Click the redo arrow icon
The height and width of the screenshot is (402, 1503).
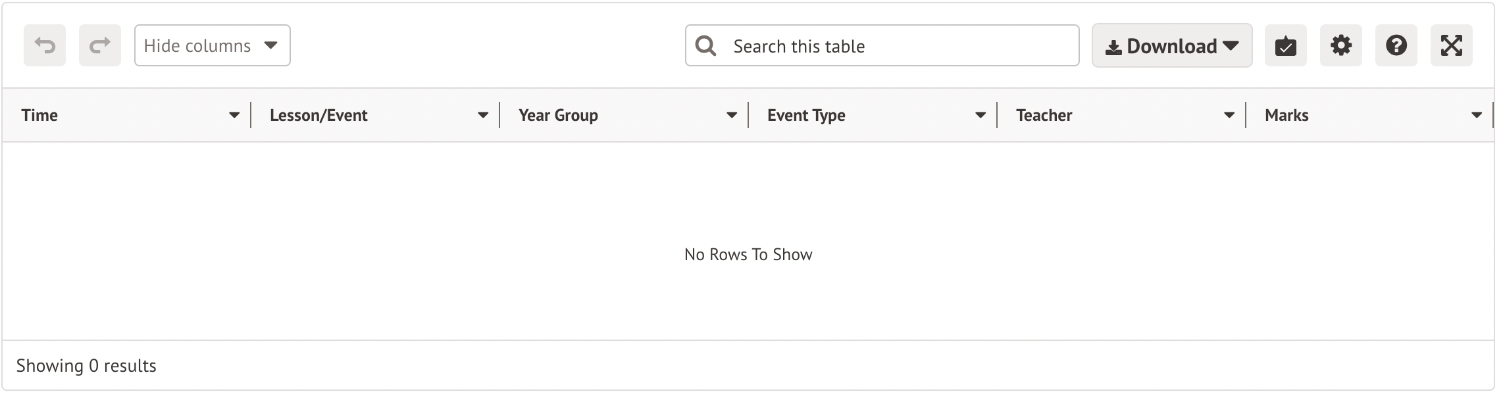100,46
